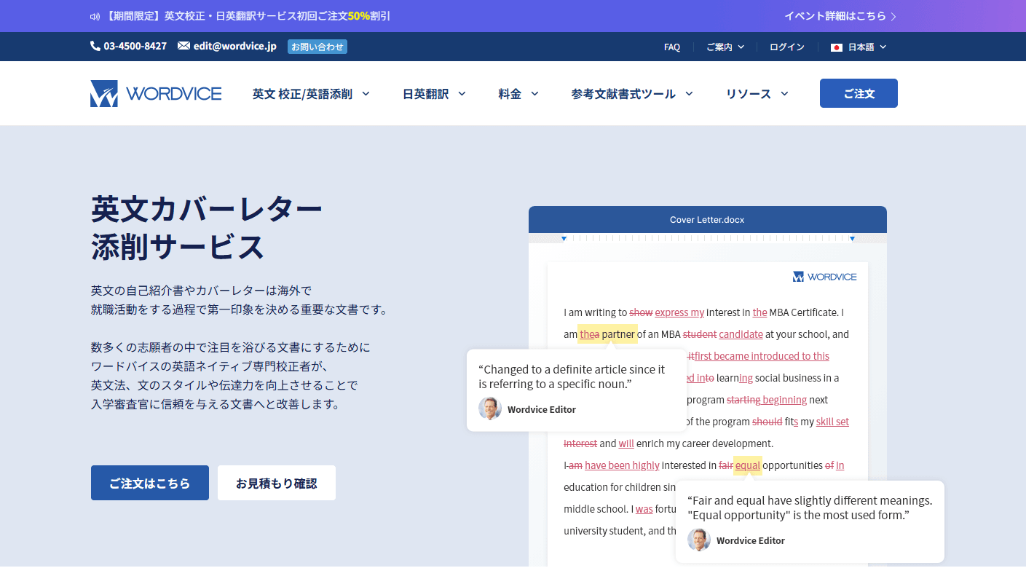The height and width of the screenshot is (568, 1026).
Task: Click the heading 英文カバーレター 添削サービス
Action: pos(207,228)
